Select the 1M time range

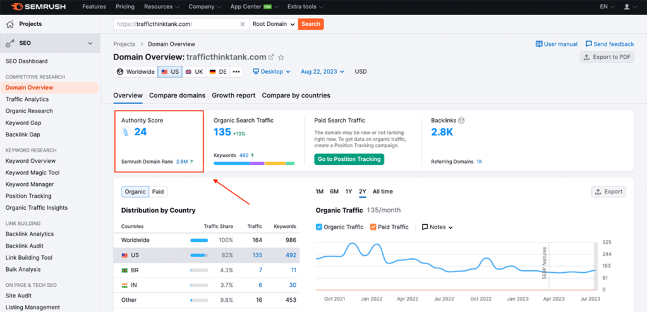pyautogui.click(x=319, y=191)
